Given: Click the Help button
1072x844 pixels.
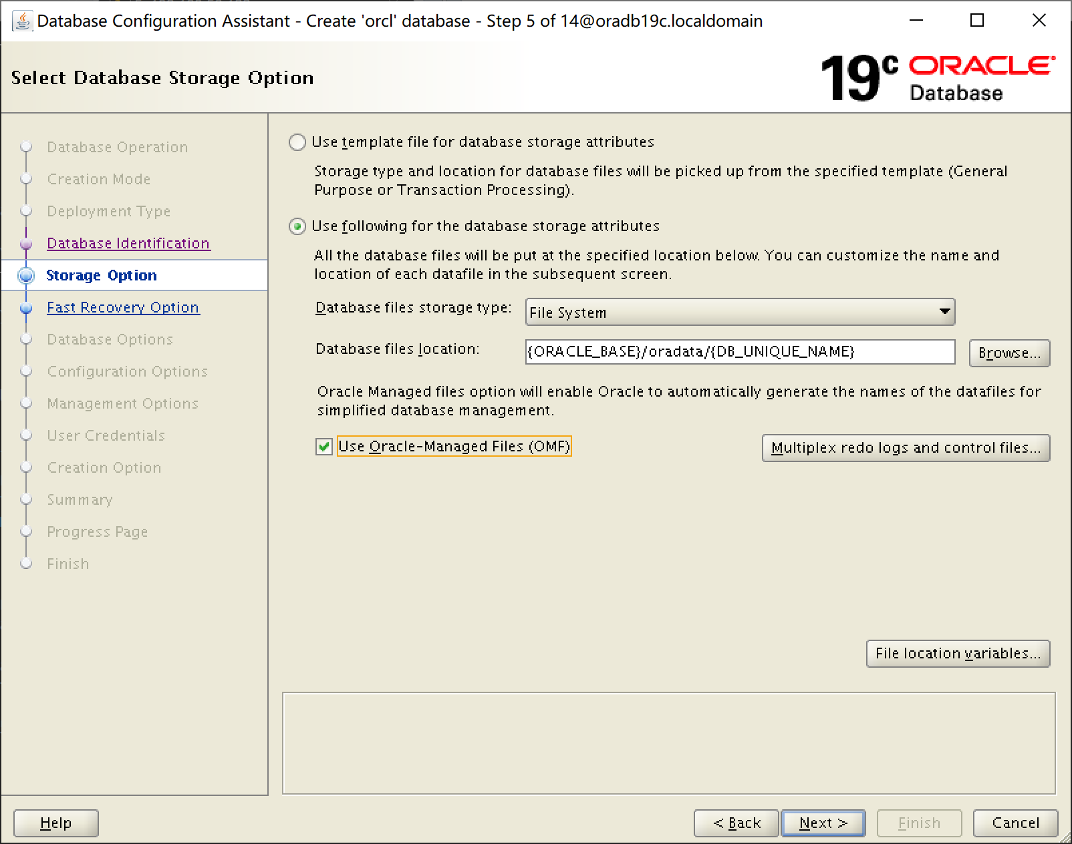Looking at the screenshot, I should coord(56,823).
